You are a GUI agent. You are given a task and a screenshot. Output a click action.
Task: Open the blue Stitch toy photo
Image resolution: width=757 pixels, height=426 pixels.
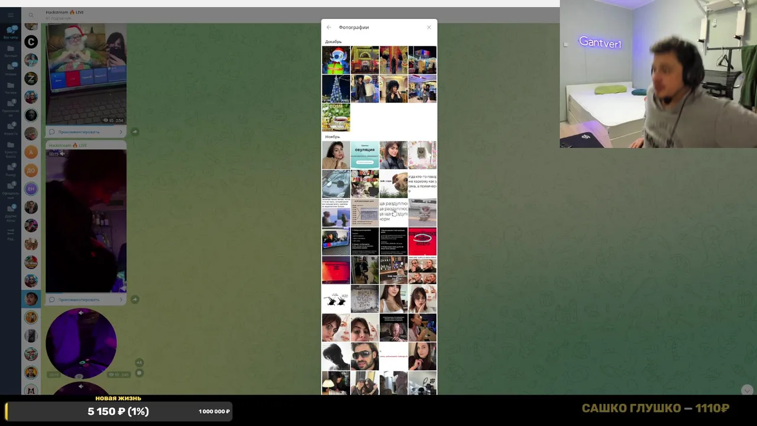(336, 60)
